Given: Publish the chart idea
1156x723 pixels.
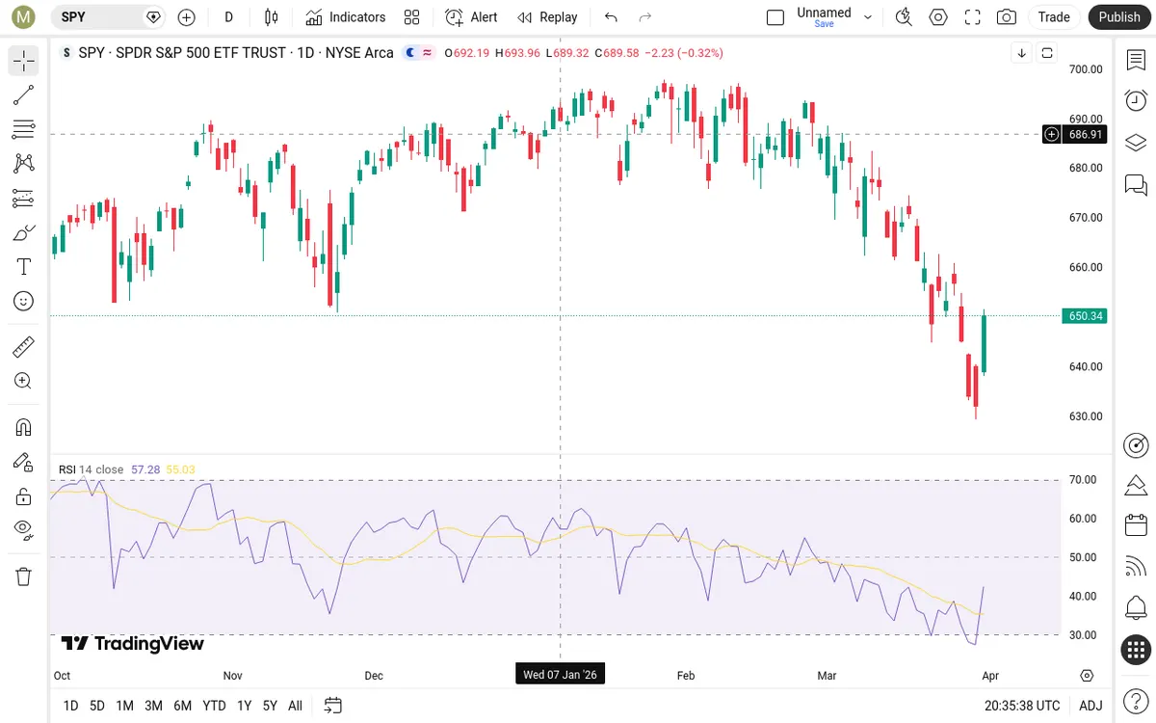Looking at the screenshot, I should coord(1119,16).
